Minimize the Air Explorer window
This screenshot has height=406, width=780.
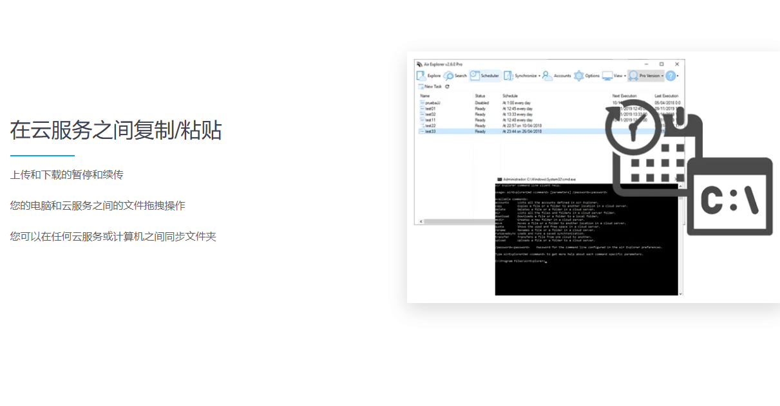tap(647, 64)
